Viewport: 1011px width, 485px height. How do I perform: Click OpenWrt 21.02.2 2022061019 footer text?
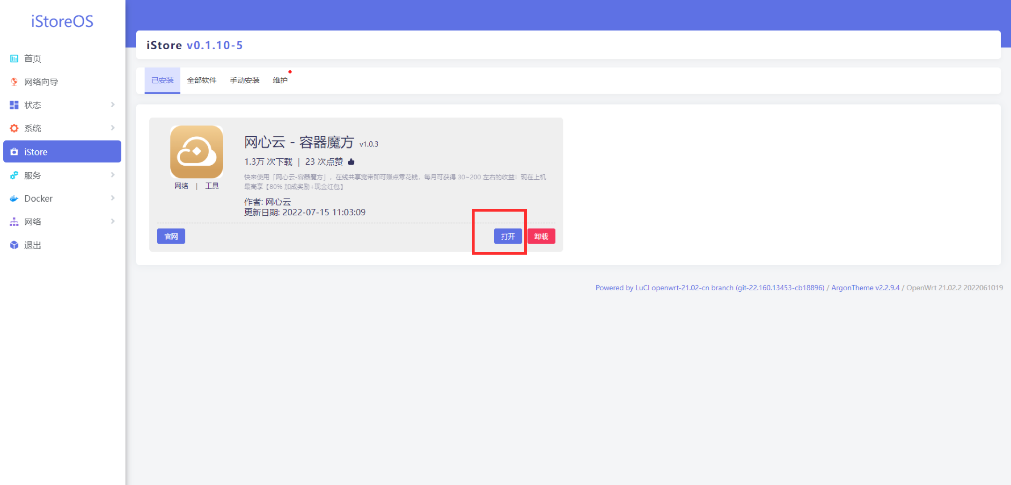(955, 288)
